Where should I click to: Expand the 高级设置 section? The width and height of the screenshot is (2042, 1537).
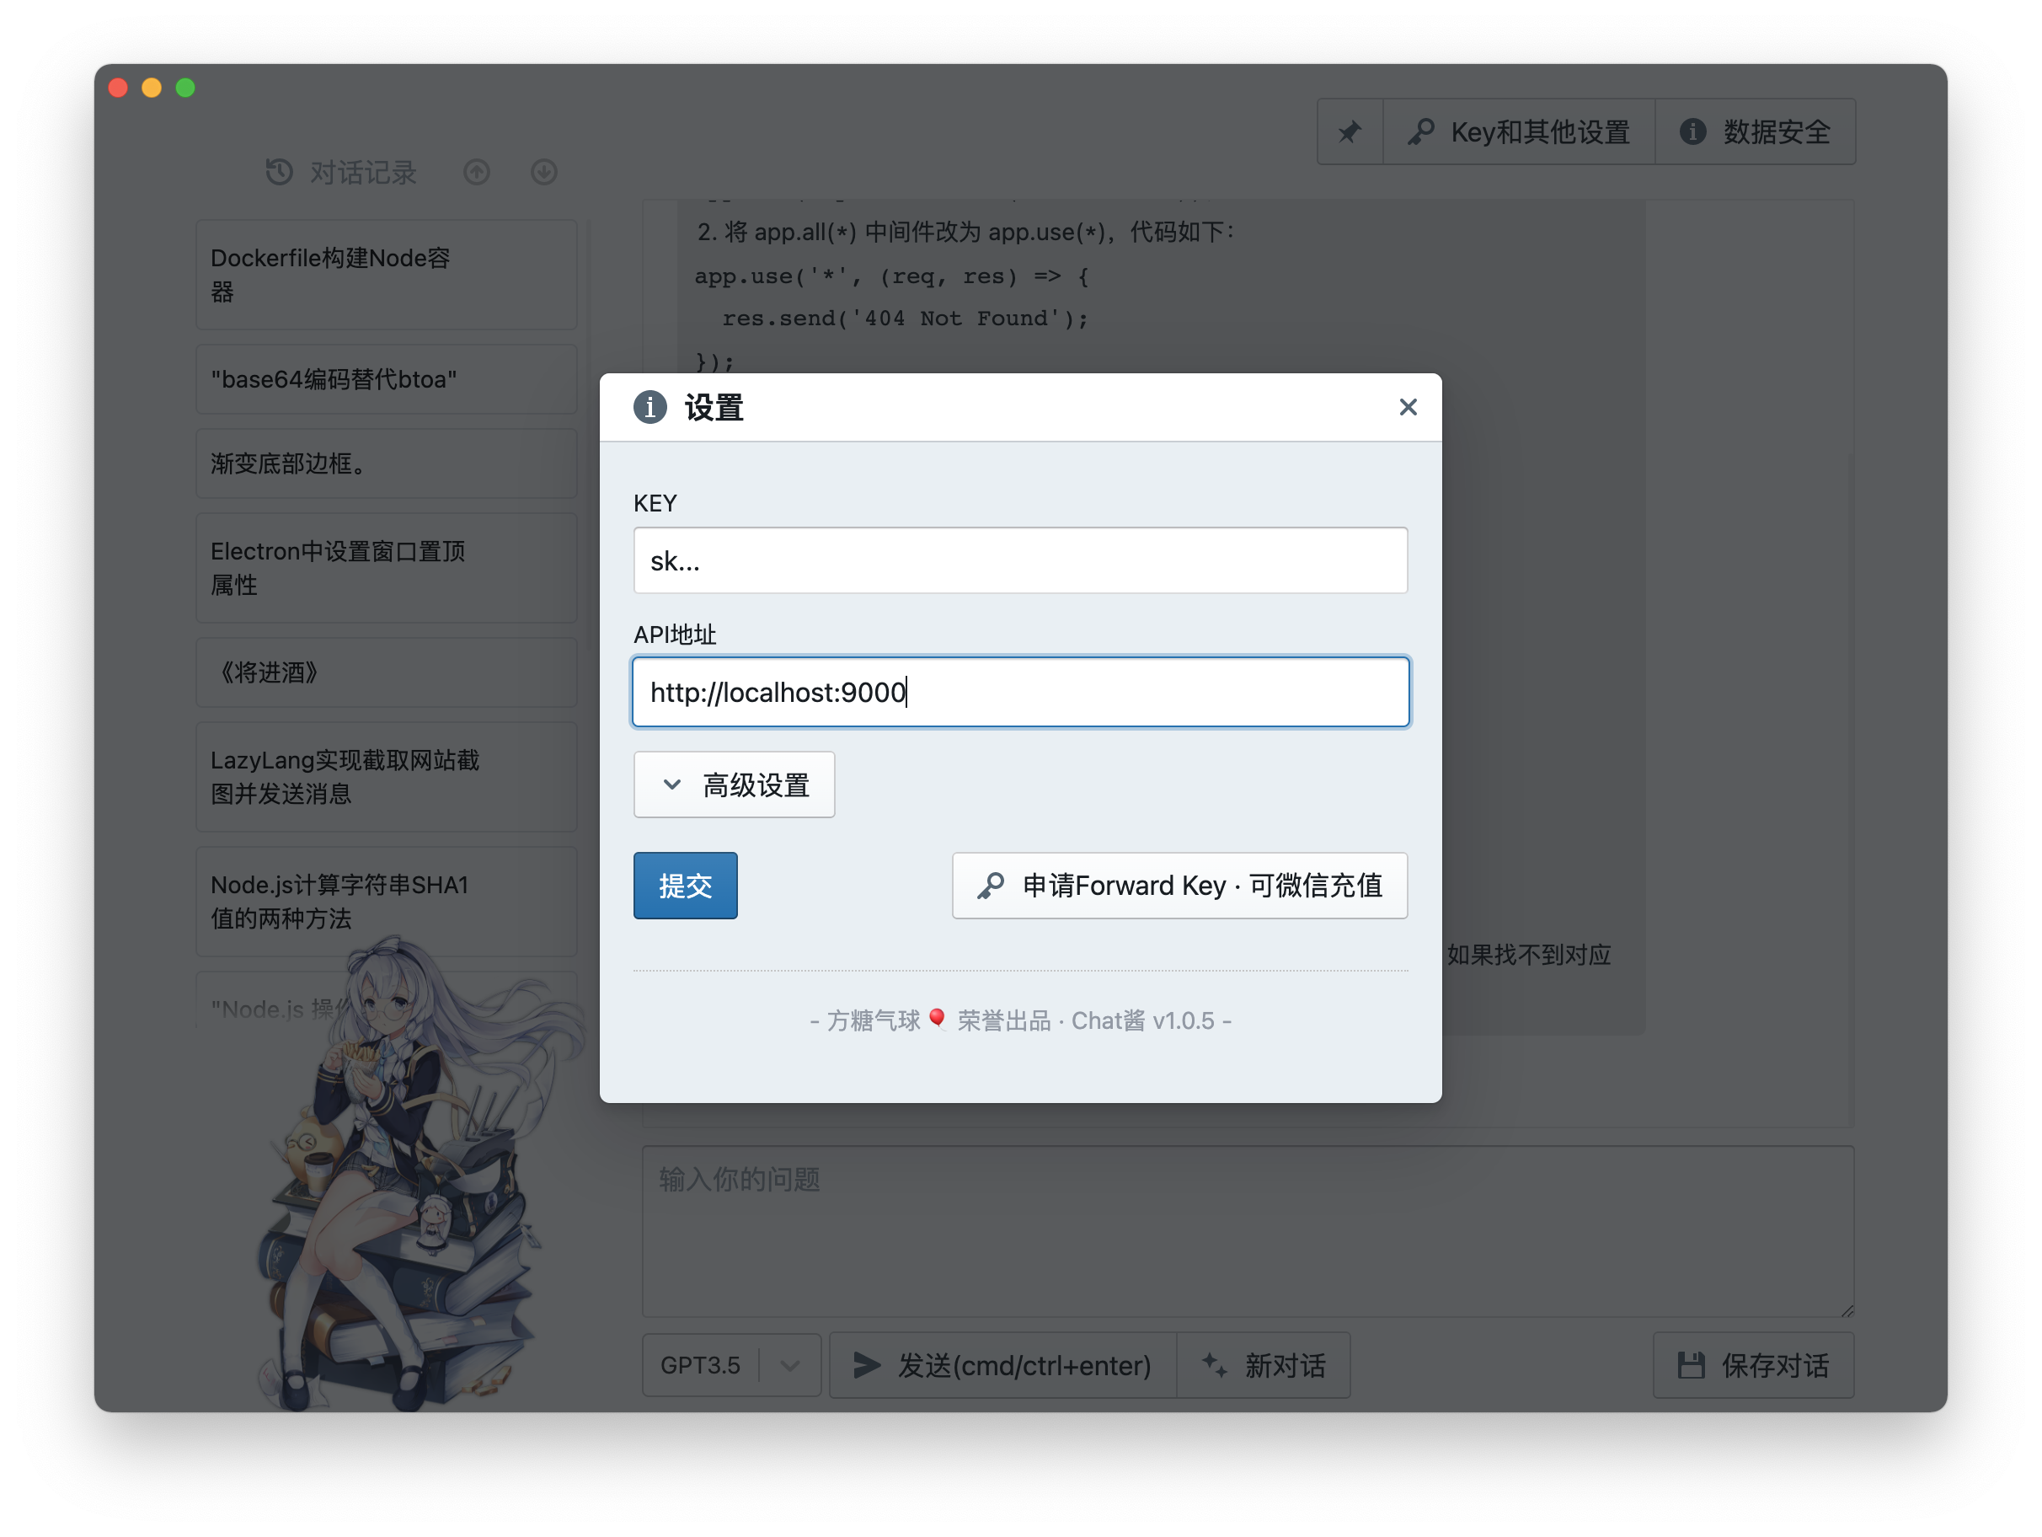pyautogui.click(x=734, y=785)
